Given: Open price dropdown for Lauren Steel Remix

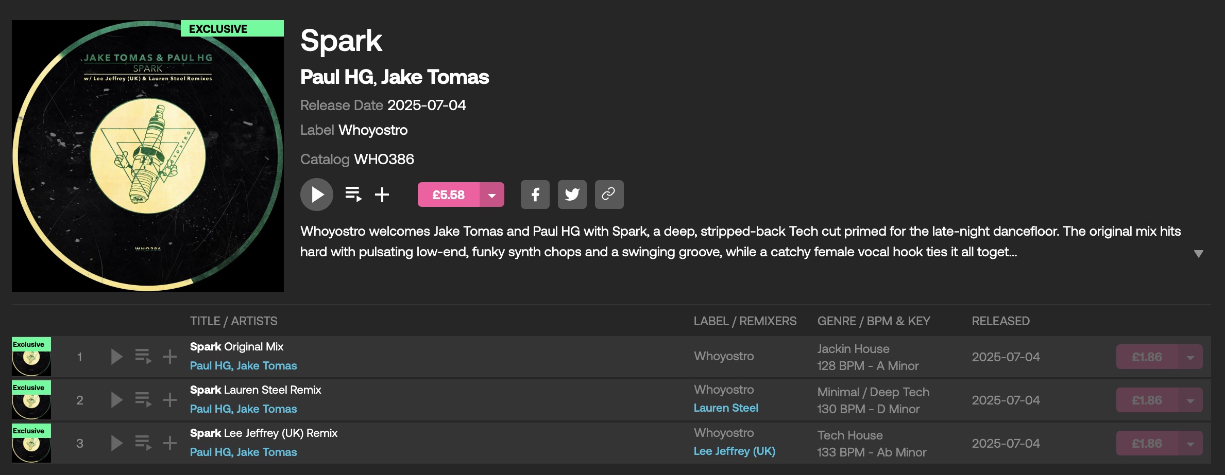Looking at the screenshot, I should pos(1190,400).
